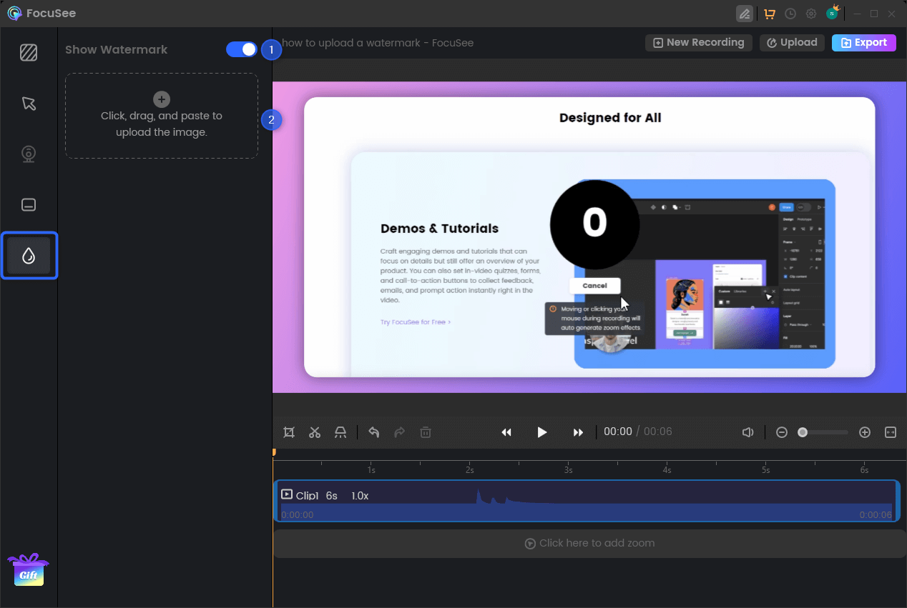Export the video project

coord(863,43)
